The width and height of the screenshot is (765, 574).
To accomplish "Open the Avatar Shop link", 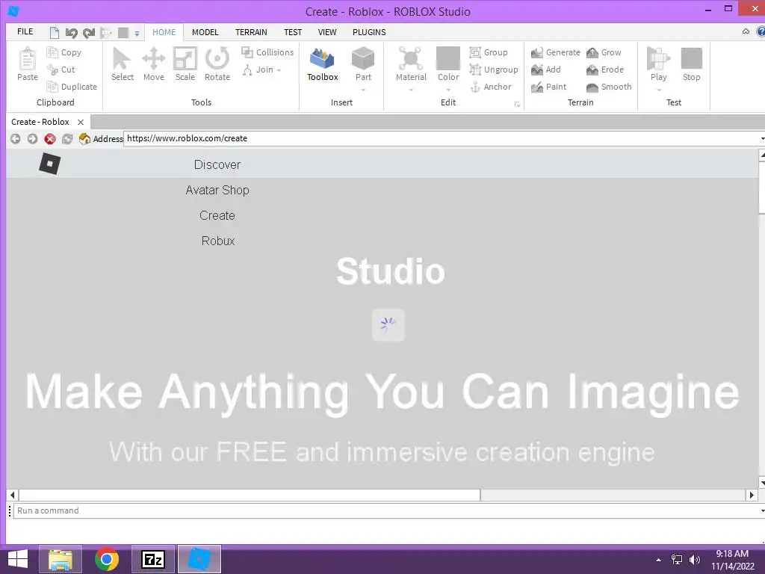I will coord(217,190).
